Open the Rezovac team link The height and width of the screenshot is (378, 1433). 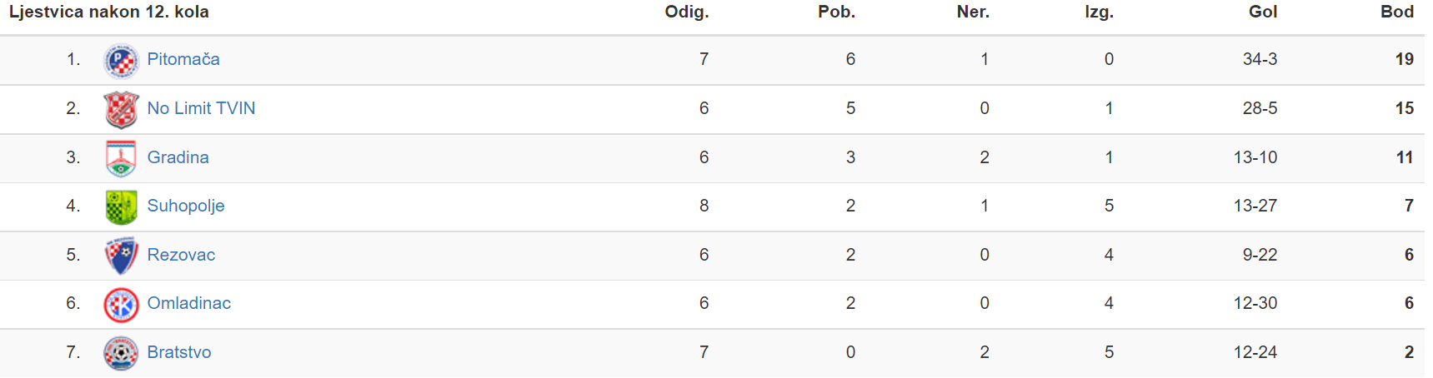181,255
